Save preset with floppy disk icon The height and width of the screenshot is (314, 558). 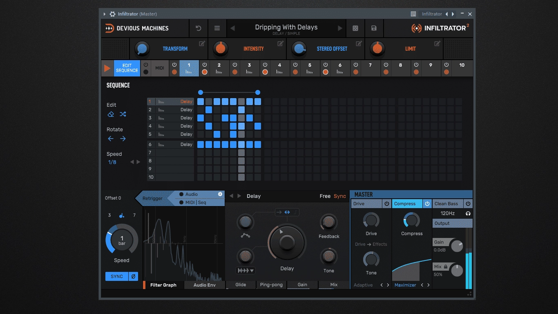[374, 28]
